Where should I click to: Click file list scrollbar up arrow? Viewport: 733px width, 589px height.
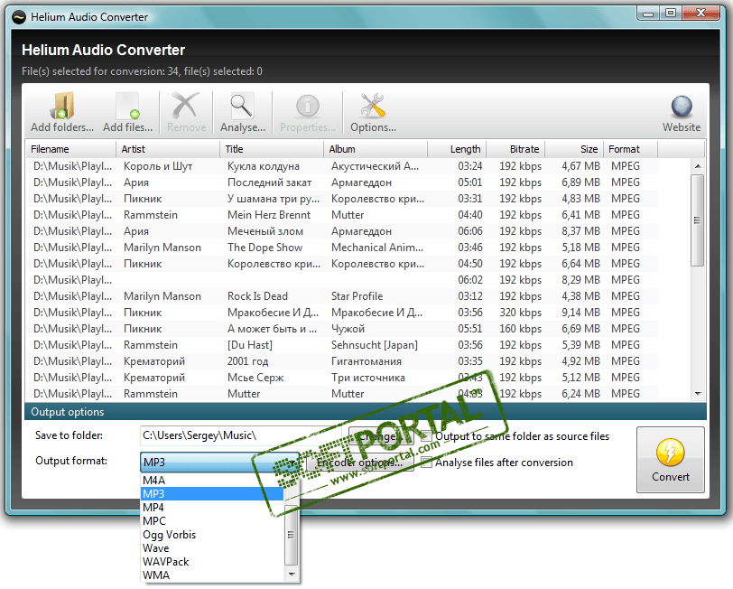click(x=698, y=166)
